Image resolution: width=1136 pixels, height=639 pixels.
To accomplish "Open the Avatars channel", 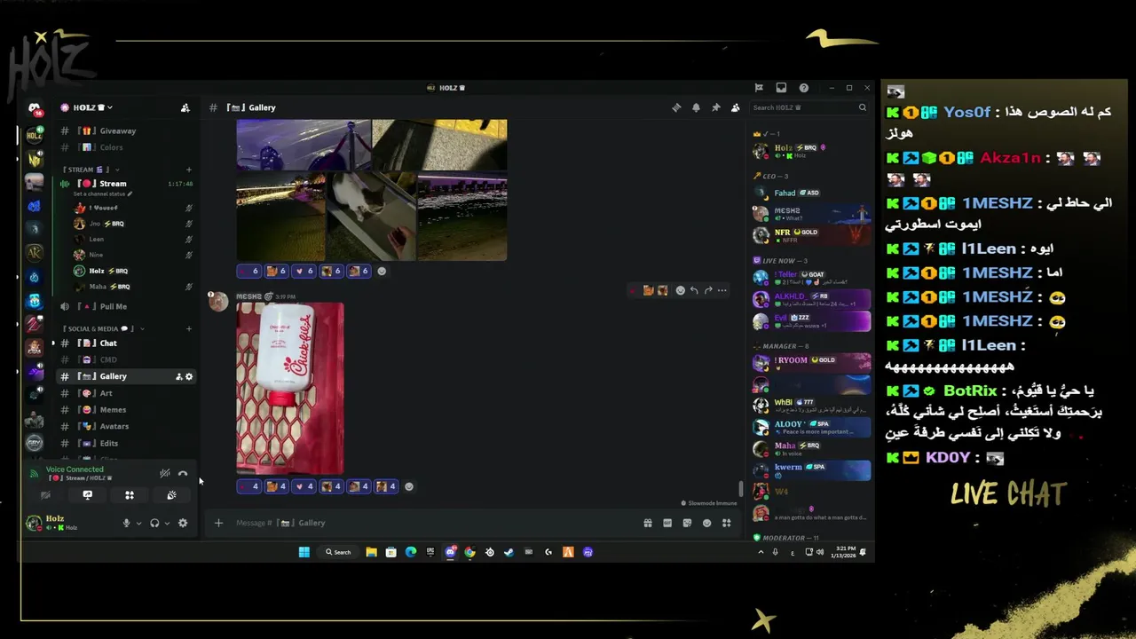I will tap(125, 426).
